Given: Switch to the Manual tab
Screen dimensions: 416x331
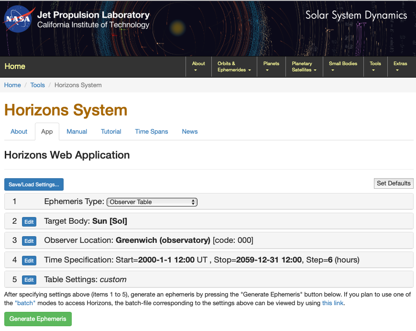Looking at the screenshot, I should (x=77, y=132).
